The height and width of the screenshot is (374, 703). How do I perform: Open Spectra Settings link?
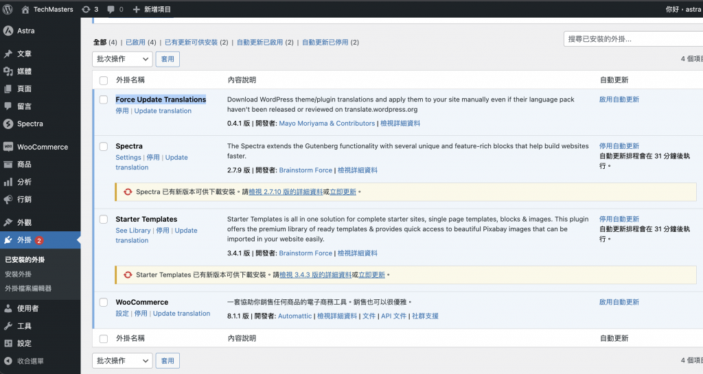[128, 157]
